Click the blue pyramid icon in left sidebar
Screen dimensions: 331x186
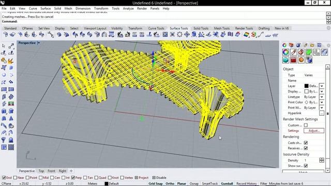[x=11, y=118]
